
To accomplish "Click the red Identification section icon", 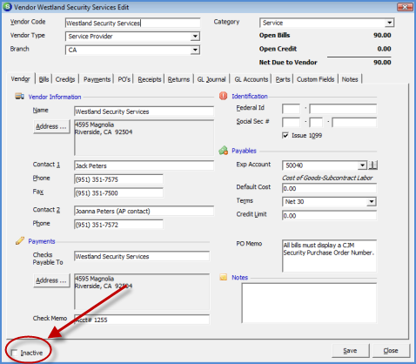I will tap(223, 96).
